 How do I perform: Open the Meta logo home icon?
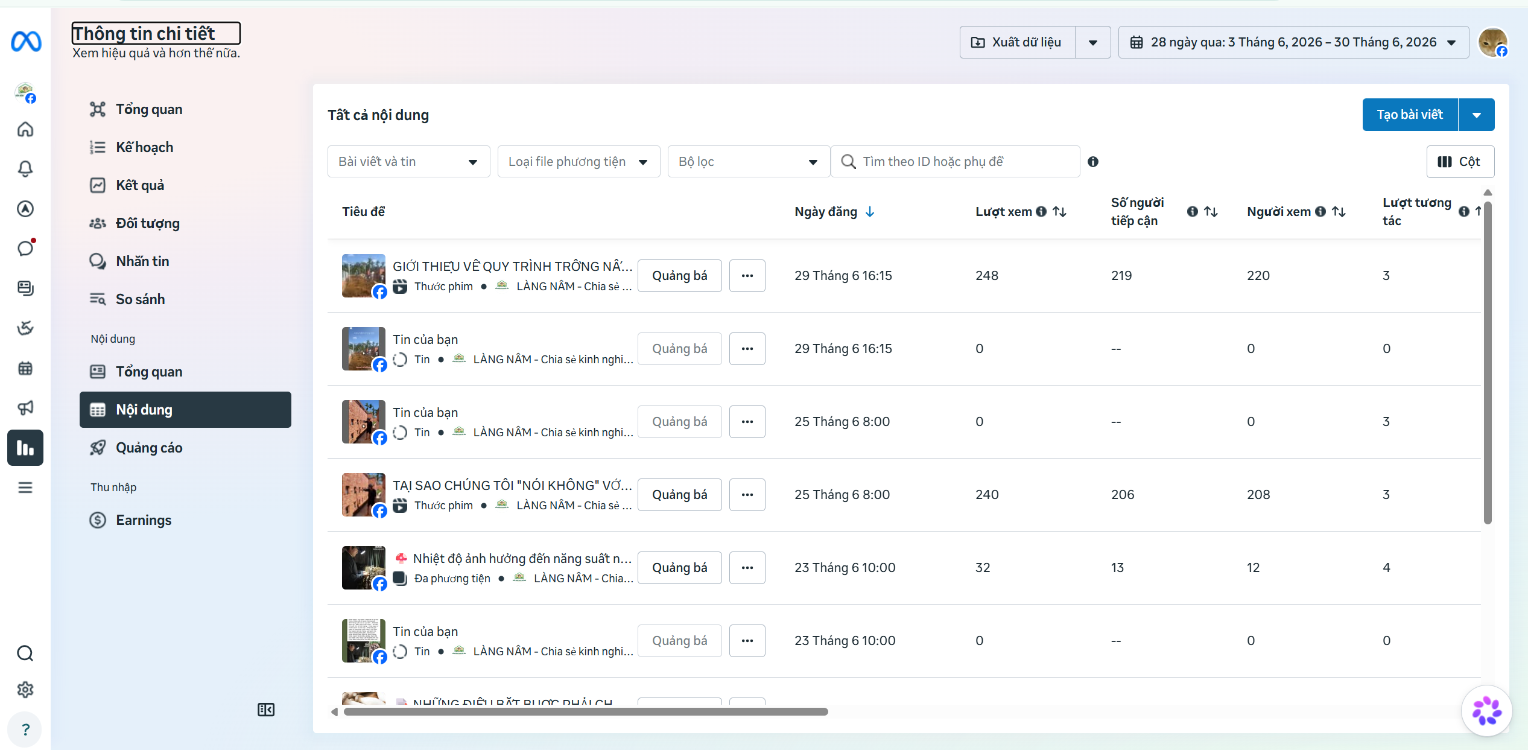coord(26,42)
